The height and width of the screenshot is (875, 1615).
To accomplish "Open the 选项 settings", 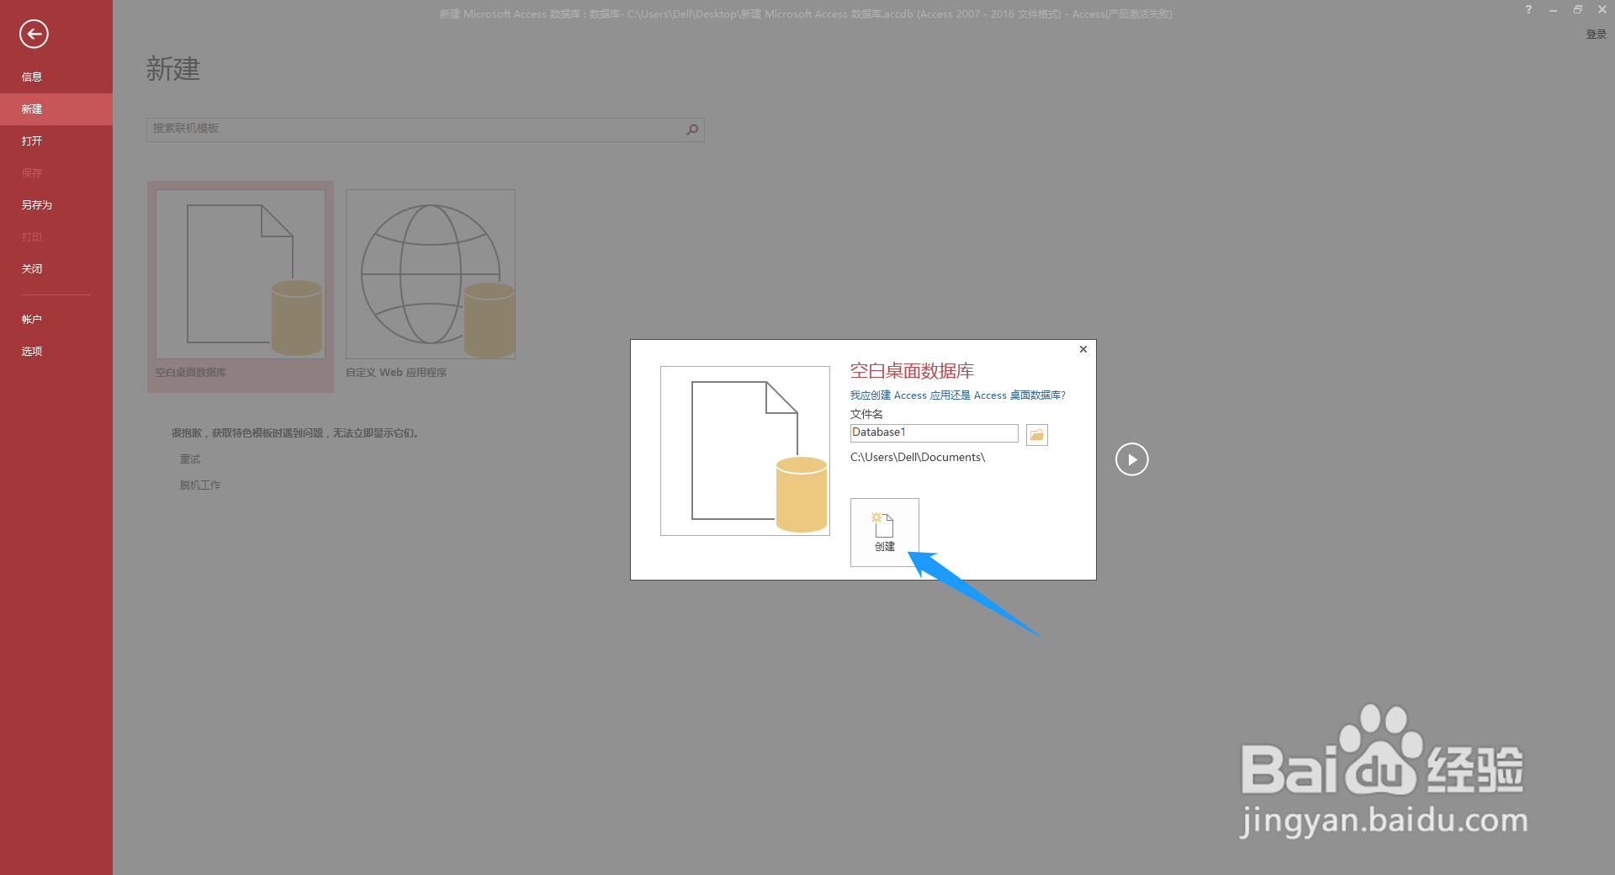I will tap(56, 351).
